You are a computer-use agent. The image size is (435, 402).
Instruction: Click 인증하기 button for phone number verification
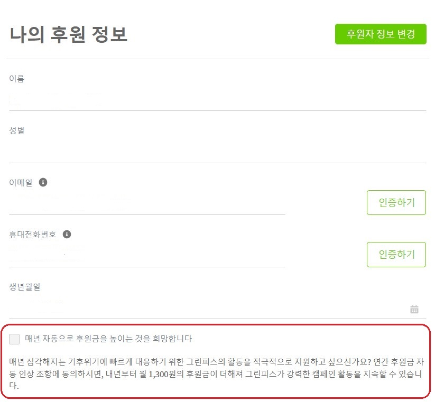click(x=396, y=255)
